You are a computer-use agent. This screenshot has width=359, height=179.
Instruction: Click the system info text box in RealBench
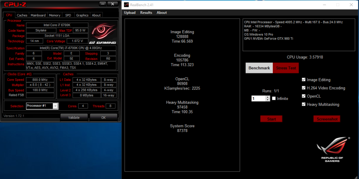coord(299,35)
